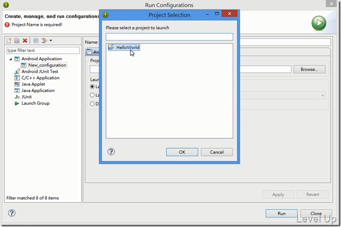Collapse the Android Application tree node

point(11,59)
